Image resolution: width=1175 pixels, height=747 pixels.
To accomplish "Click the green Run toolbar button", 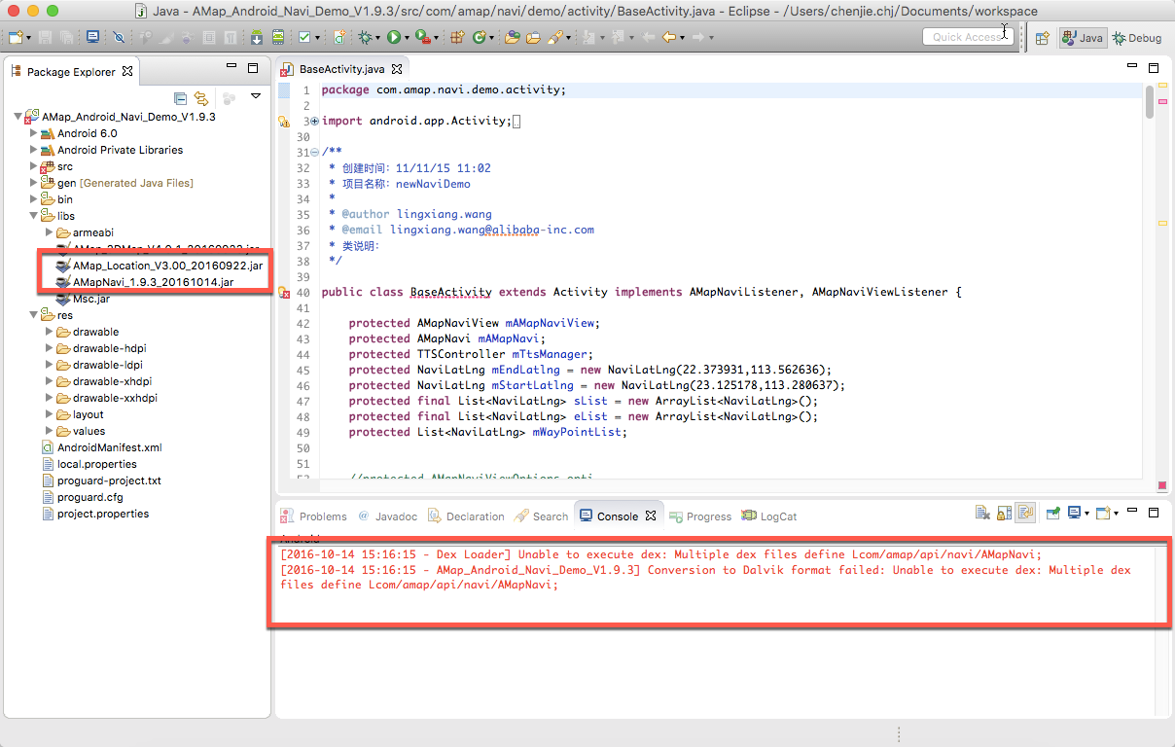I will (394, 37).
